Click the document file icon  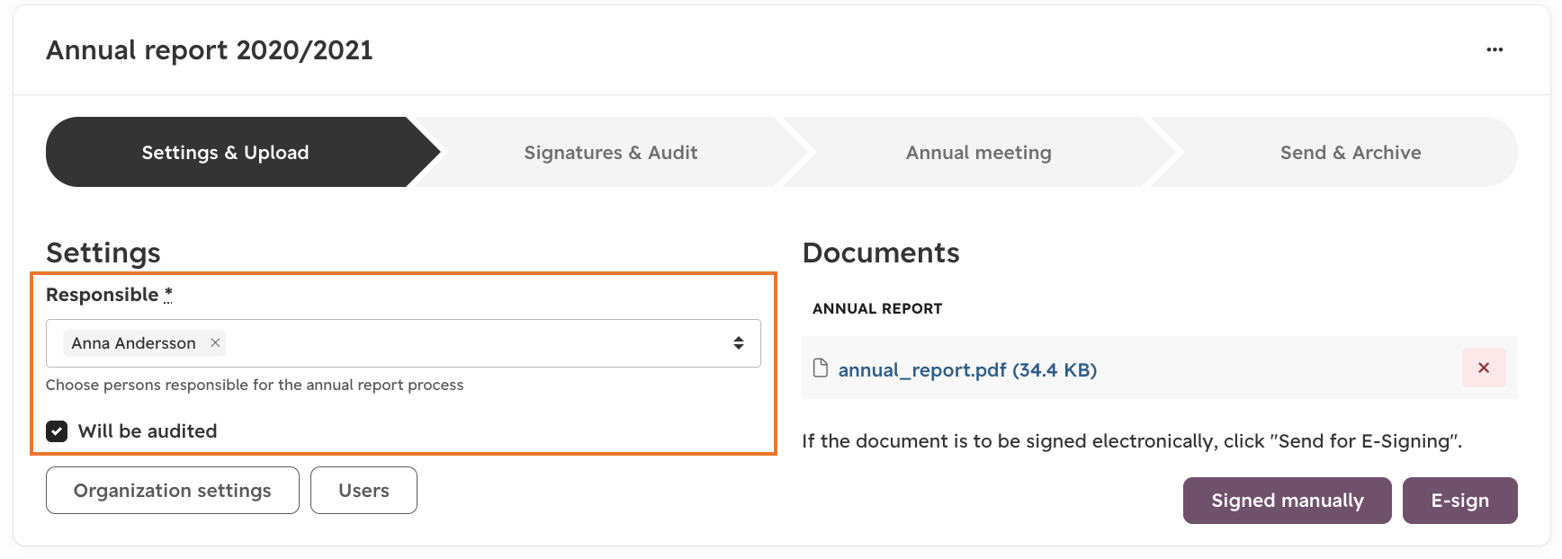click(820, 368)
